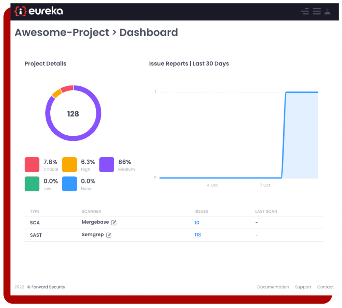
Task: Open the 10 SCA issues link
Action: pos(197,223)
